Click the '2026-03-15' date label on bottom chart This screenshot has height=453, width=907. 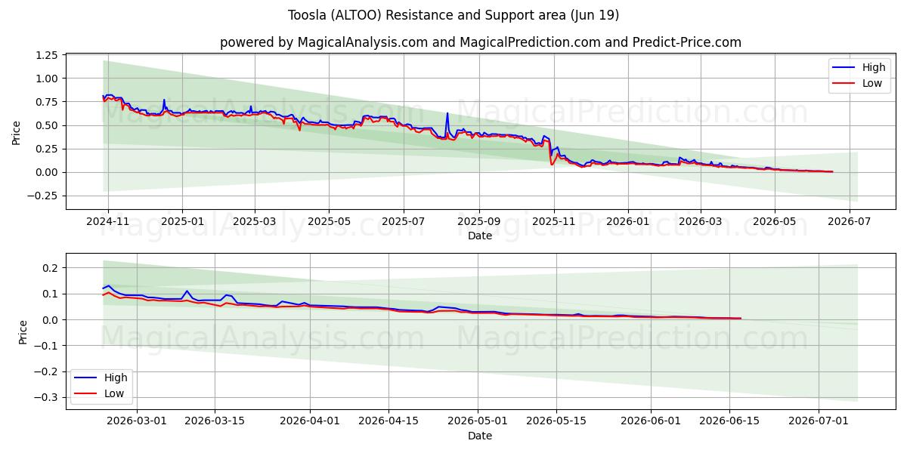215,421
